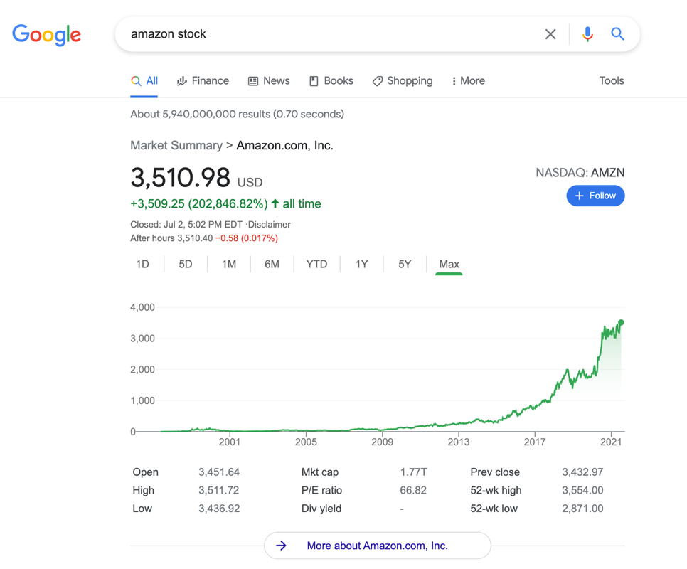Click the 2017 label on chart axis

tap(535, 442)
